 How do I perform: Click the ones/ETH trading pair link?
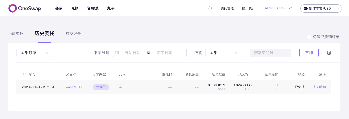pyautogui.click(x=74, y=87)
